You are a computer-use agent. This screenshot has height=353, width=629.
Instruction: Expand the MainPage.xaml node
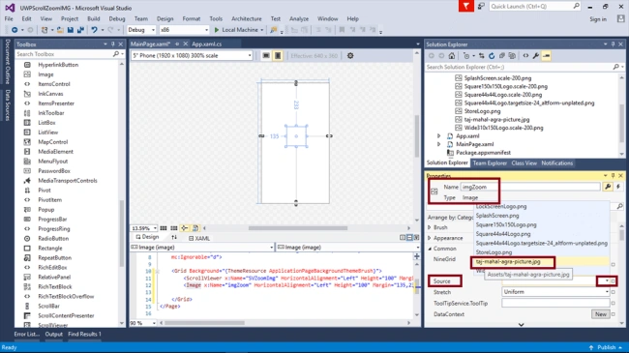pos(439,144)
